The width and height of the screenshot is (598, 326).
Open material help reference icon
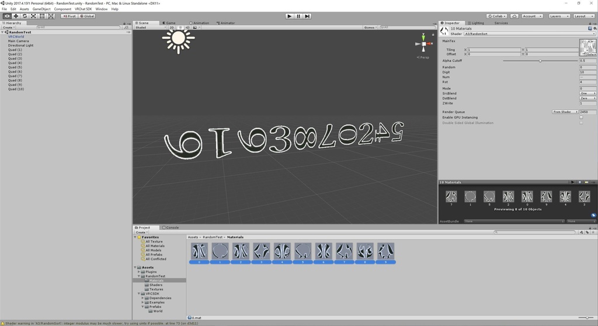click(590, 29)
